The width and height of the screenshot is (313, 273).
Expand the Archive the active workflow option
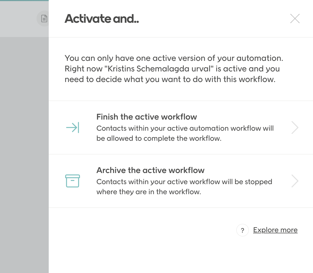click(295, 181)
